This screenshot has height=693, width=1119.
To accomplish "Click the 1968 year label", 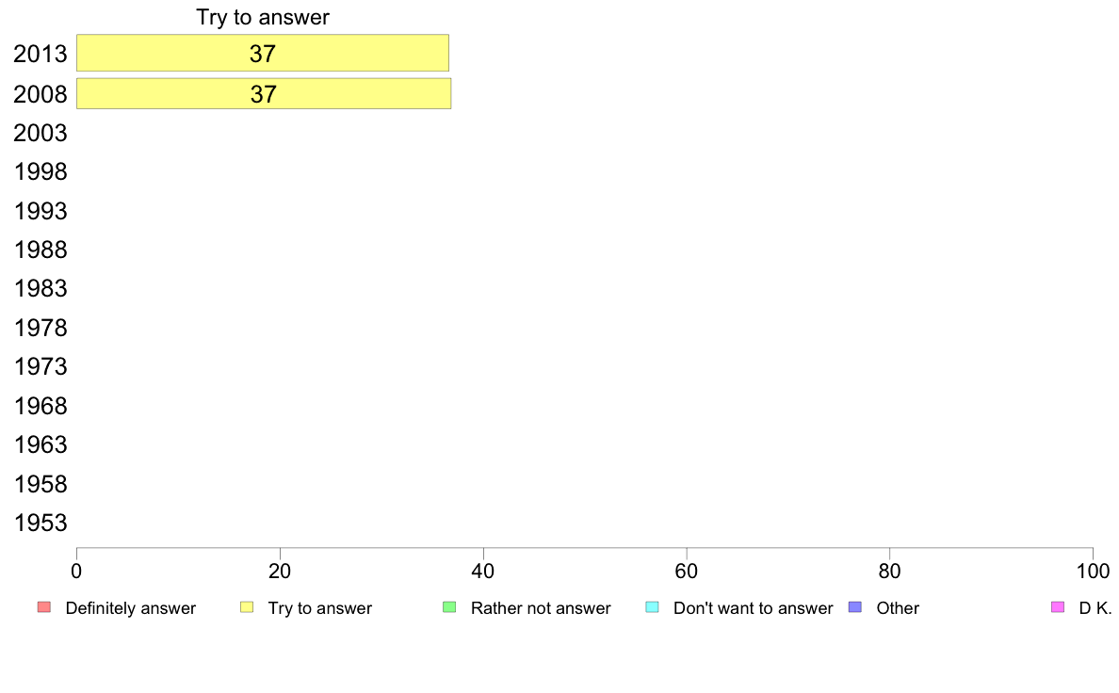I will pyautogui.click(x=41, y=406).
